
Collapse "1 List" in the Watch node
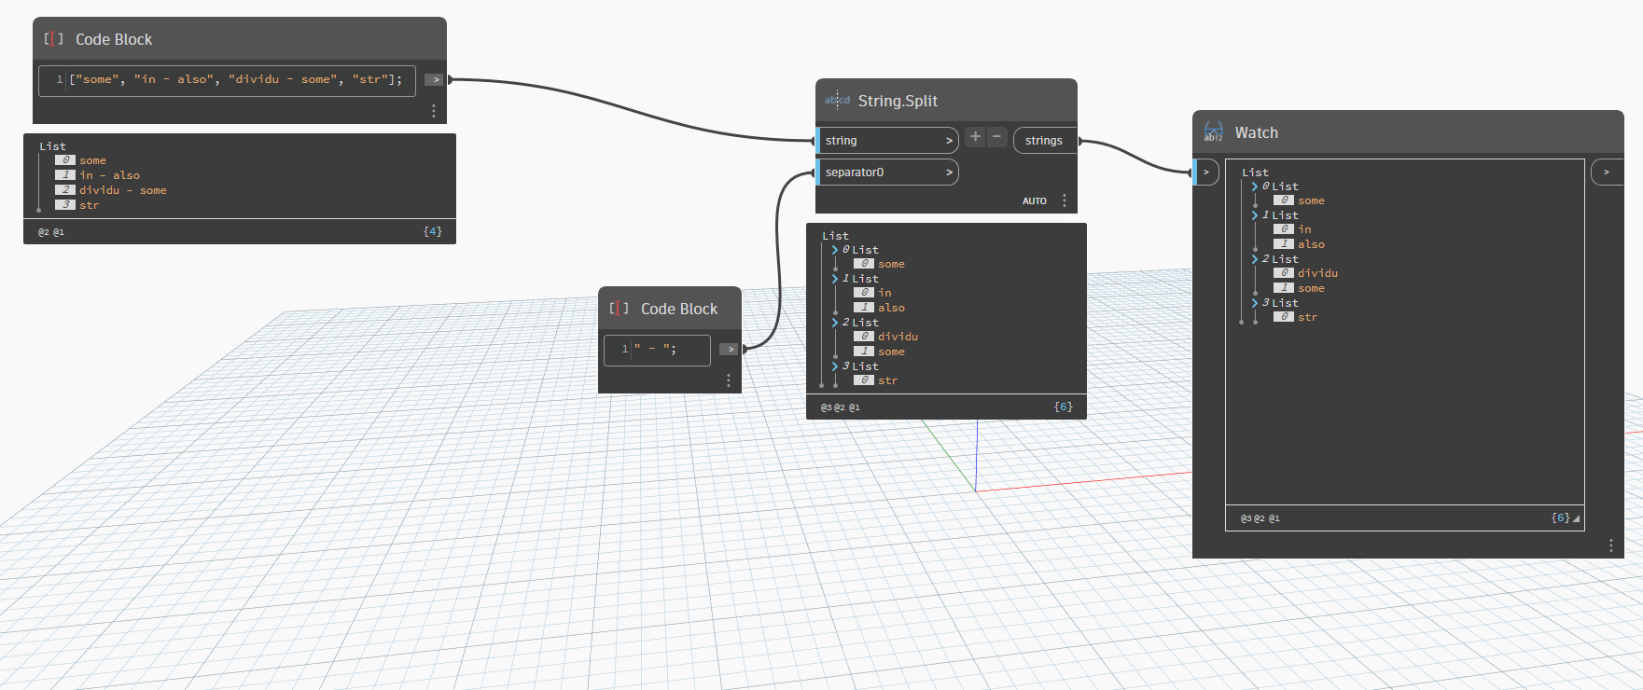click(1255, 215)
